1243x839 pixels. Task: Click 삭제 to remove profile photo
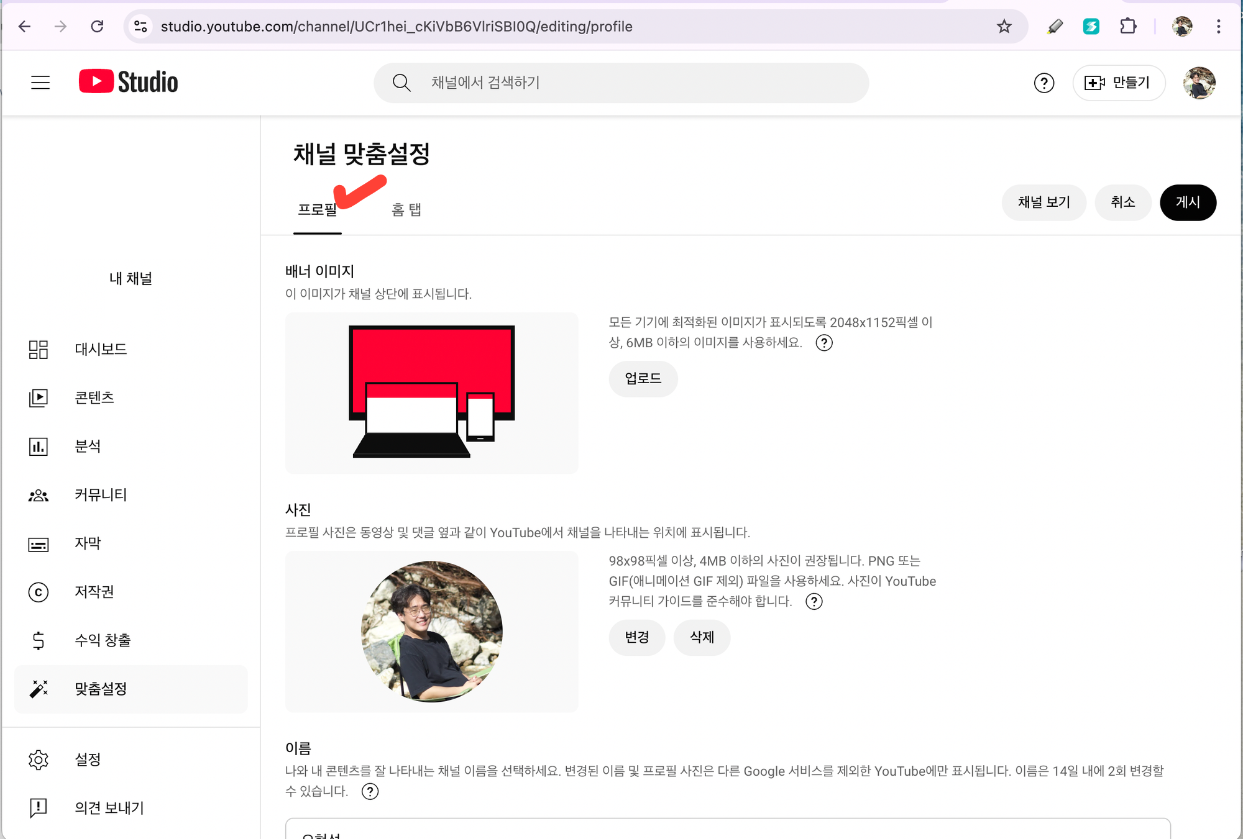pos(702,637)
